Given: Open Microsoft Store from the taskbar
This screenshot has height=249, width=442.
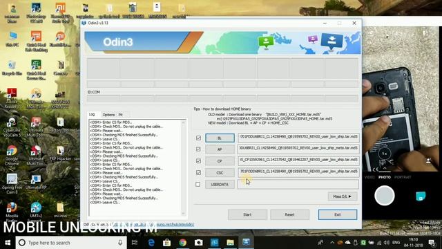Looking at the screenshot, I should pyautogui.click(x=166, y=243).
